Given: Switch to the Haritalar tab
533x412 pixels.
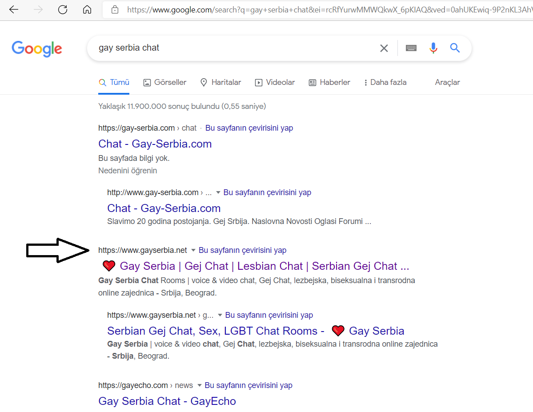Looking at the screenshot, I should (x=220, y=82).
